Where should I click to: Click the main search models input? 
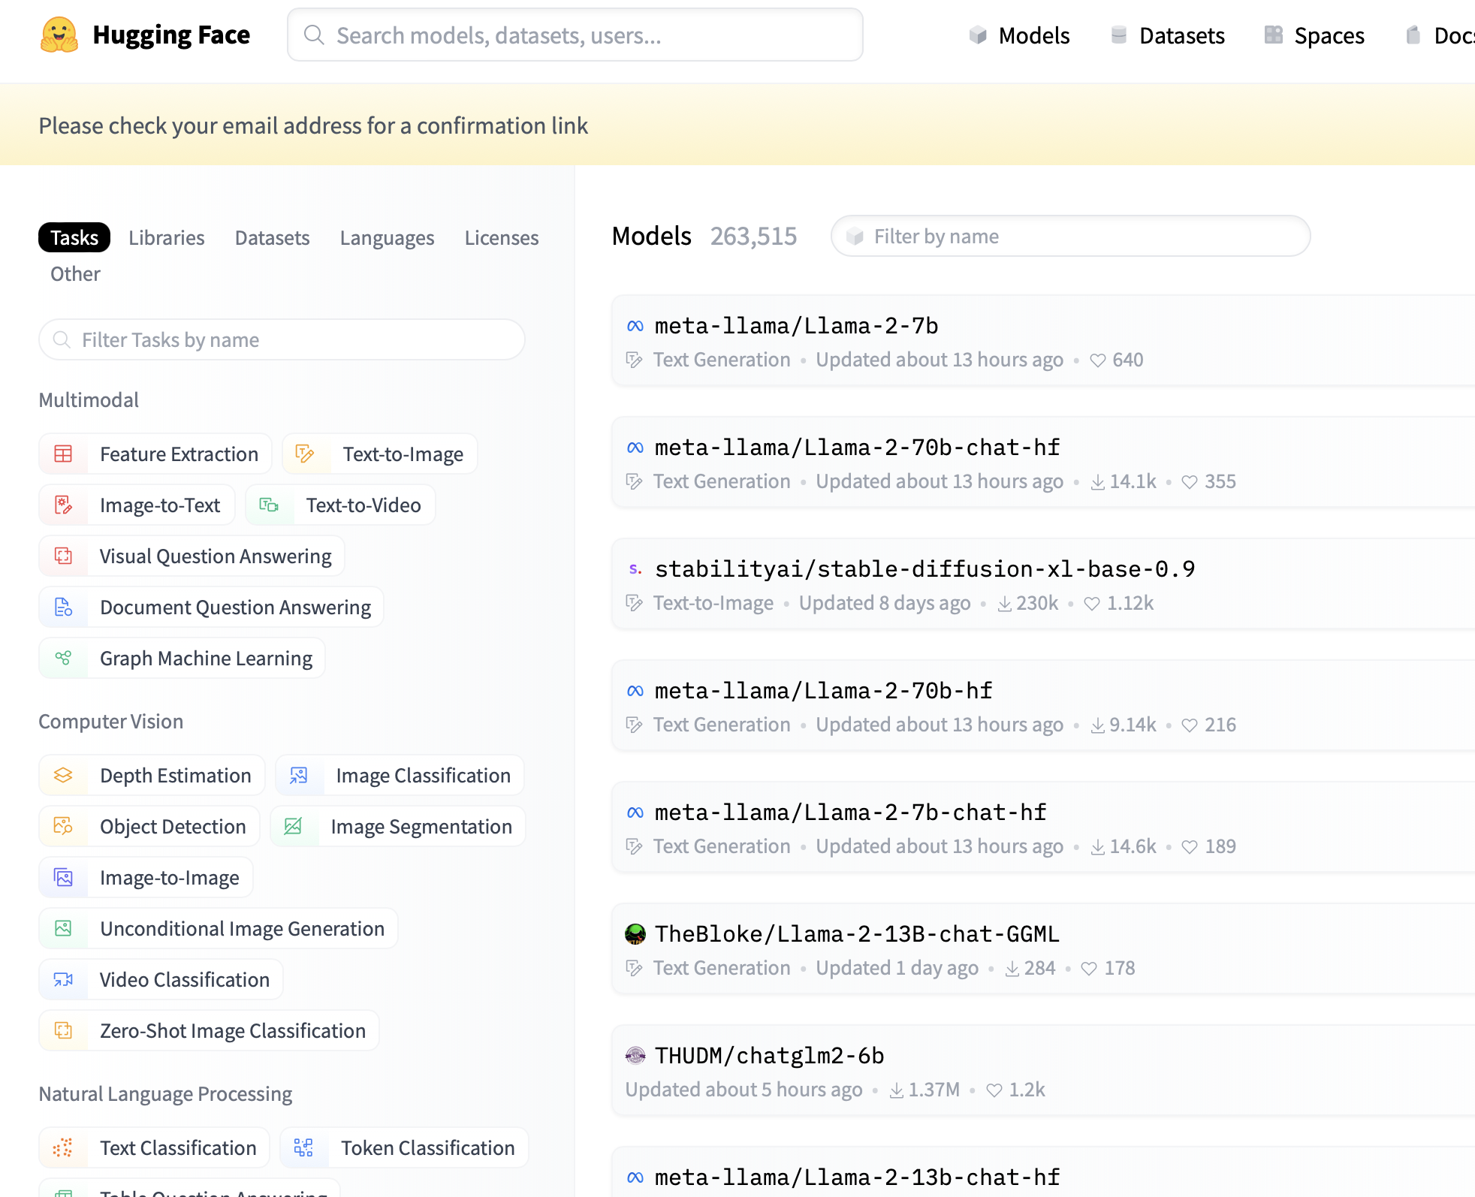[575, 35]
